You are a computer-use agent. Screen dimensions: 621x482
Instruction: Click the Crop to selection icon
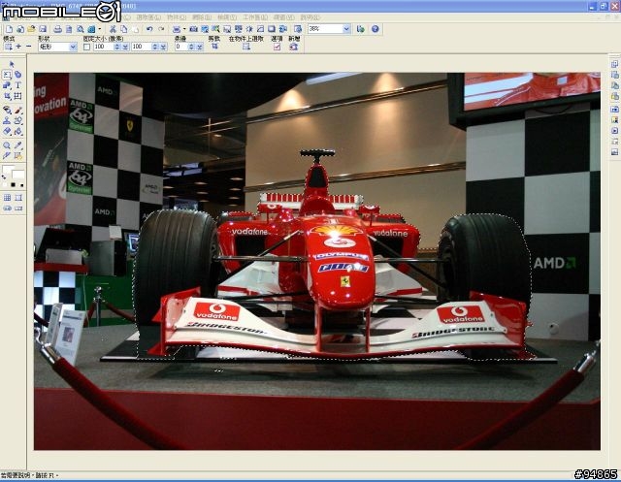214,47
